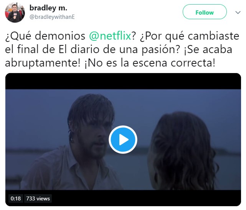Click the bradley m. display name

48,8
